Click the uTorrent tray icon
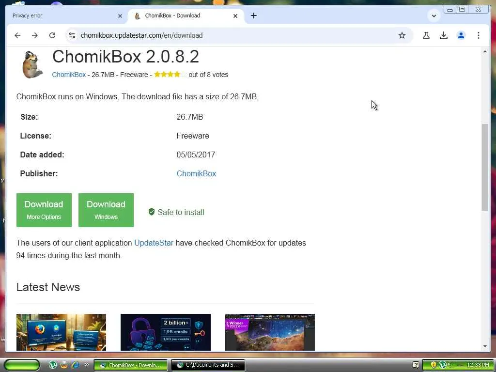Viewport: 496px width, 372px height. pyautogui.click(x=442, y=365)
